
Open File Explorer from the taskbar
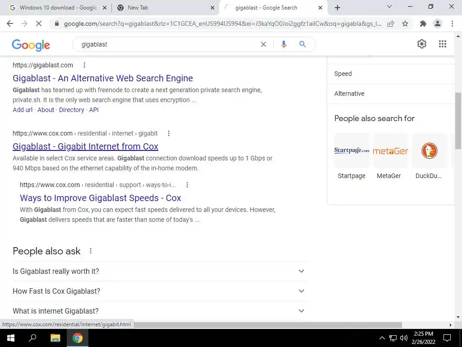[55, 338]
